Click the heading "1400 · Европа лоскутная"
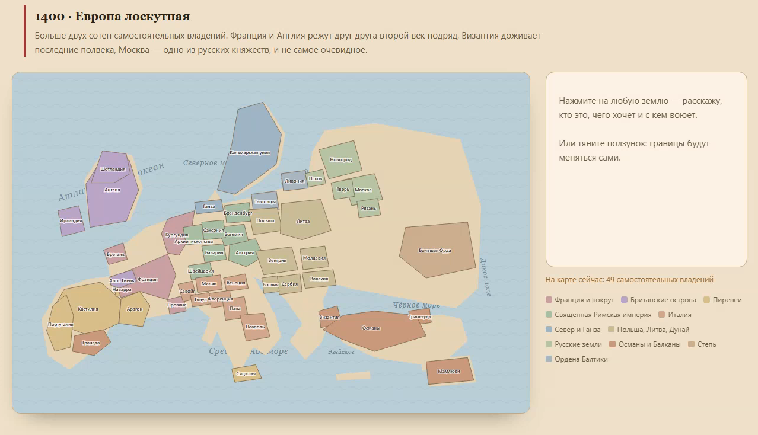758x435 pixels. (x=113, y=17)
